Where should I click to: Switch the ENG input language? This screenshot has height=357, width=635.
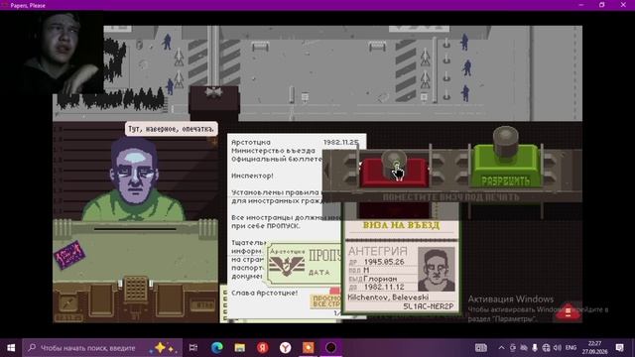click(571, 348)
